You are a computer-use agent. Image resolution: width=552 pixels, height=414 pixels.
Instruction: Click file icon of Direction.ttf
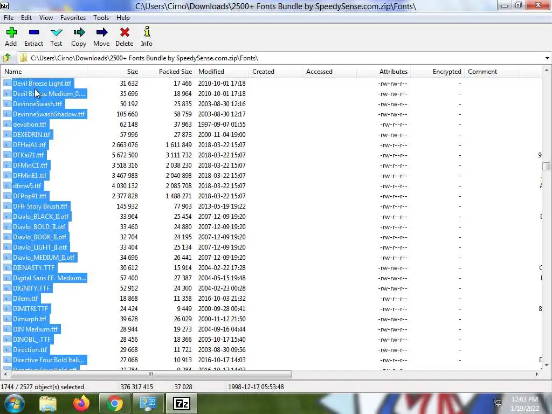point(8,349)
